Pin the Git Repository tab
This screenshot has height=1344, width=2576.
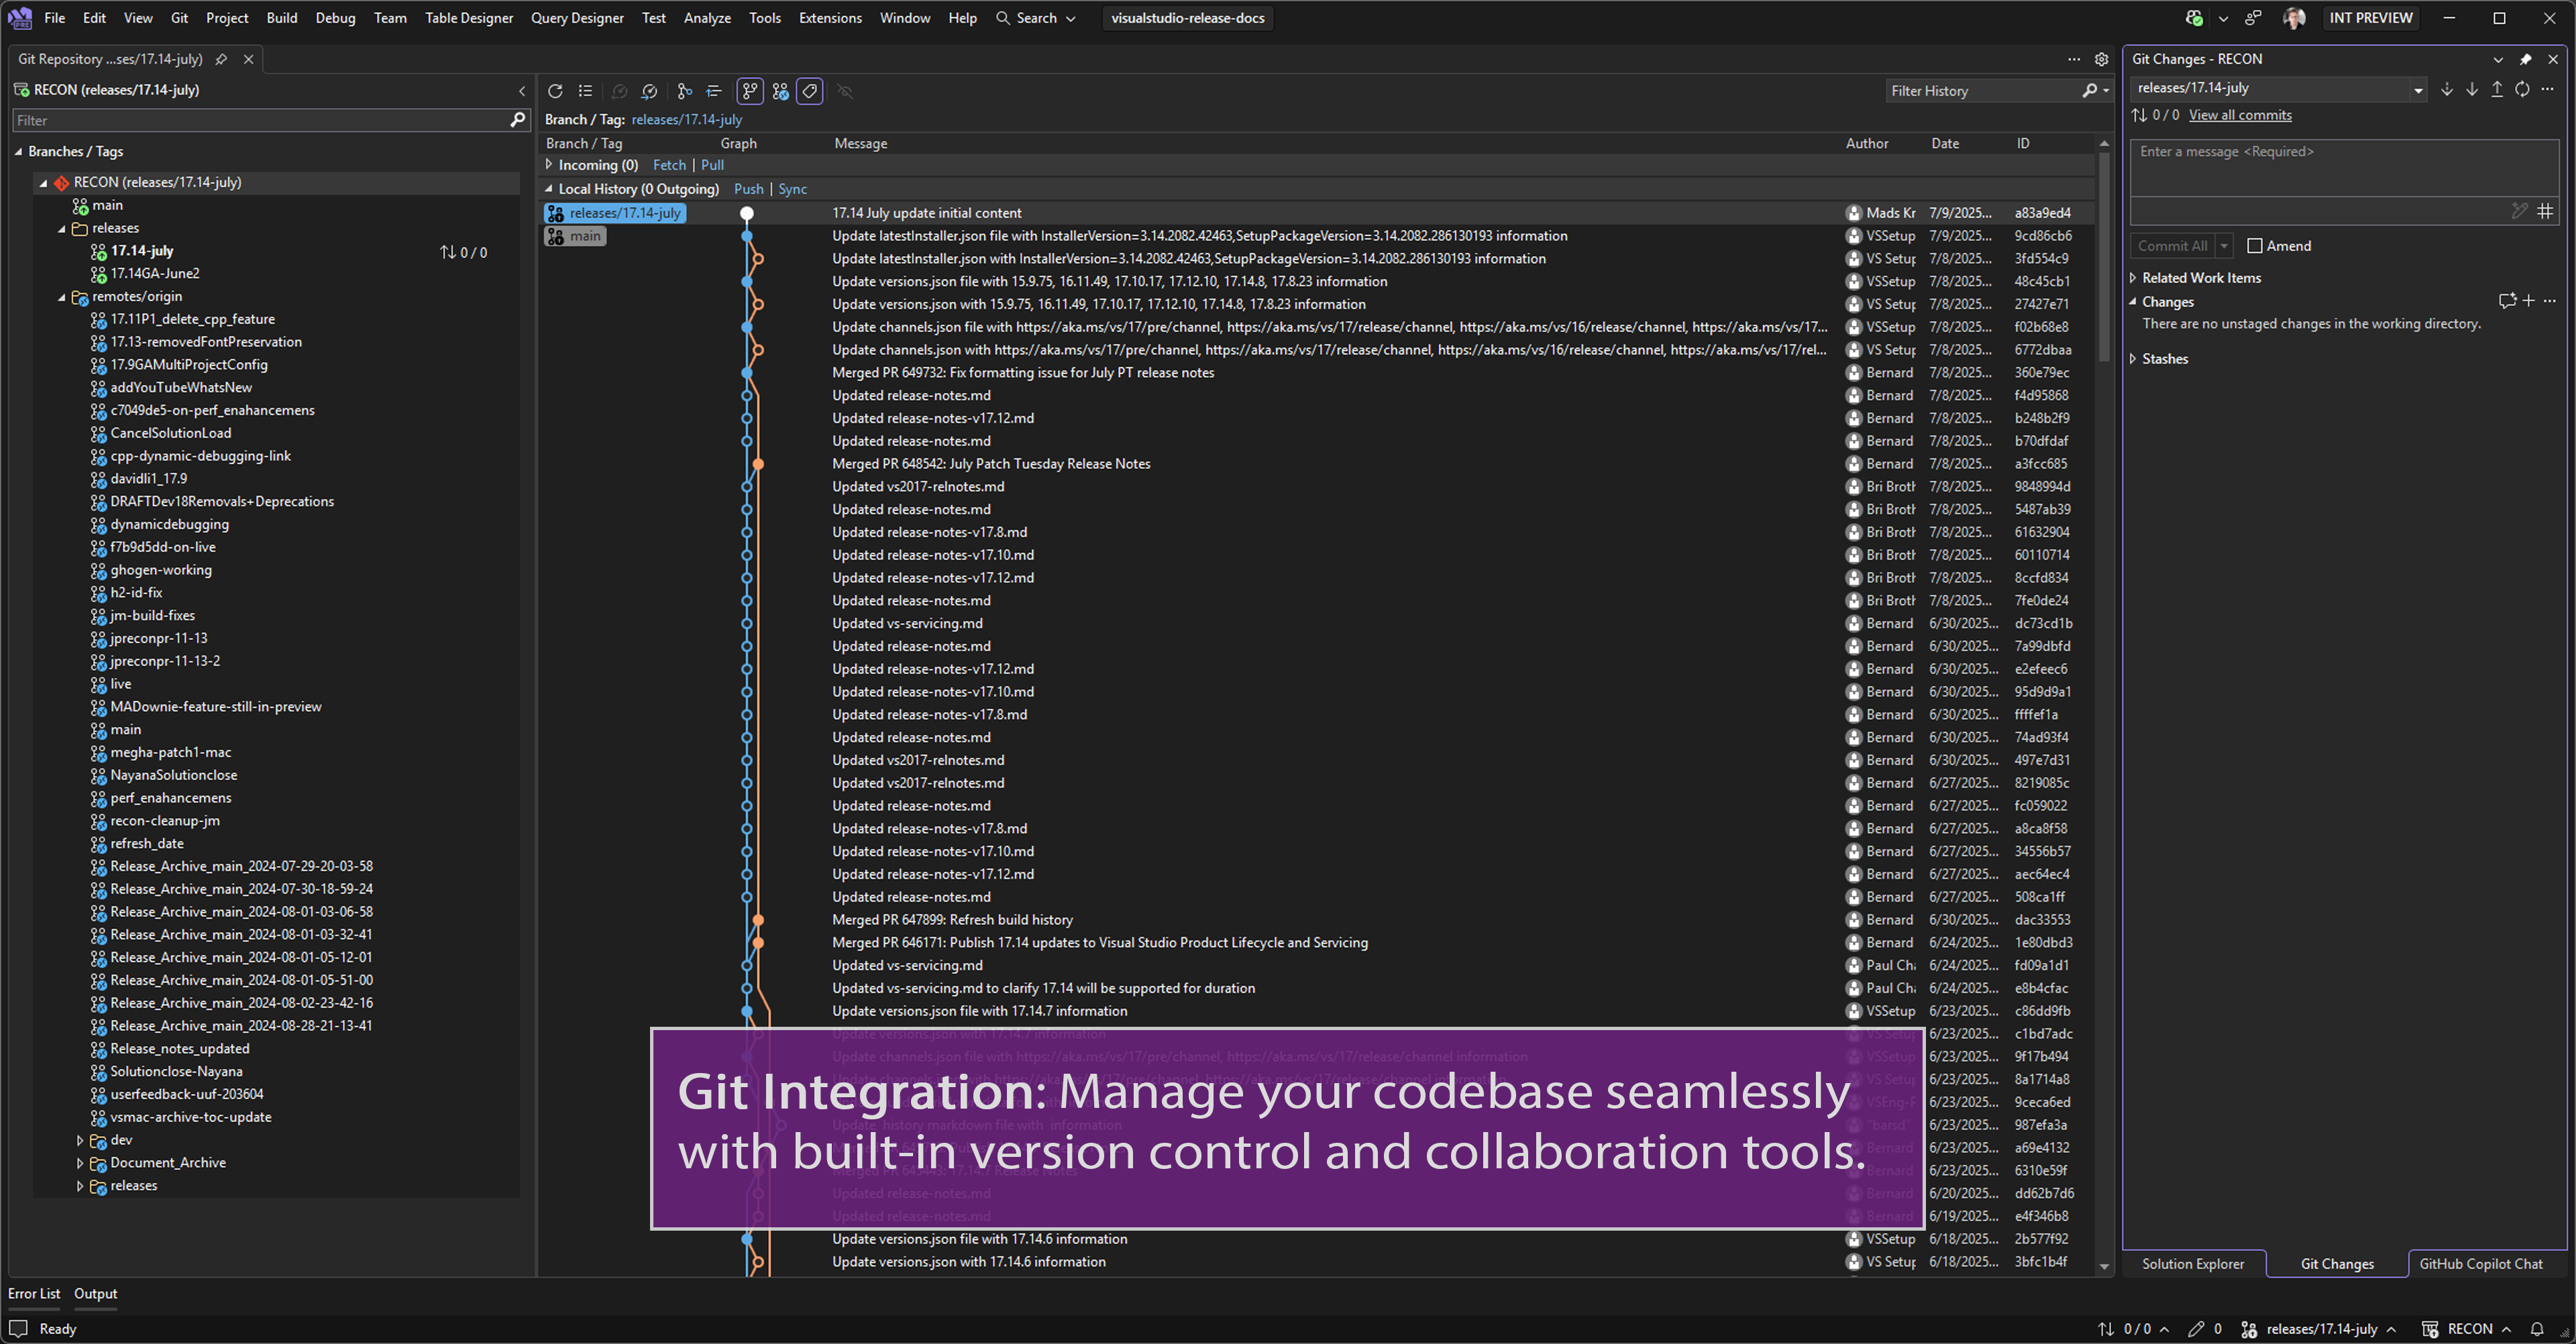tap(221, 59)
